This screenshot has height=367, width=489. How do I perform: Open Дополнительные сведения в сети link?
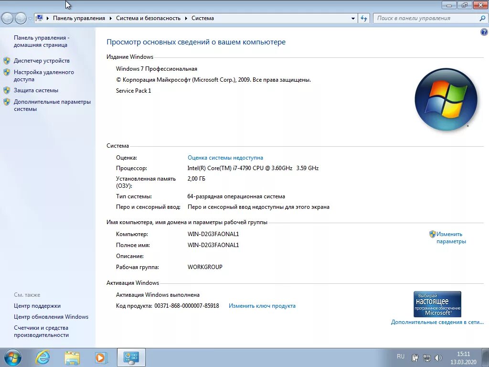click(437, 322)
